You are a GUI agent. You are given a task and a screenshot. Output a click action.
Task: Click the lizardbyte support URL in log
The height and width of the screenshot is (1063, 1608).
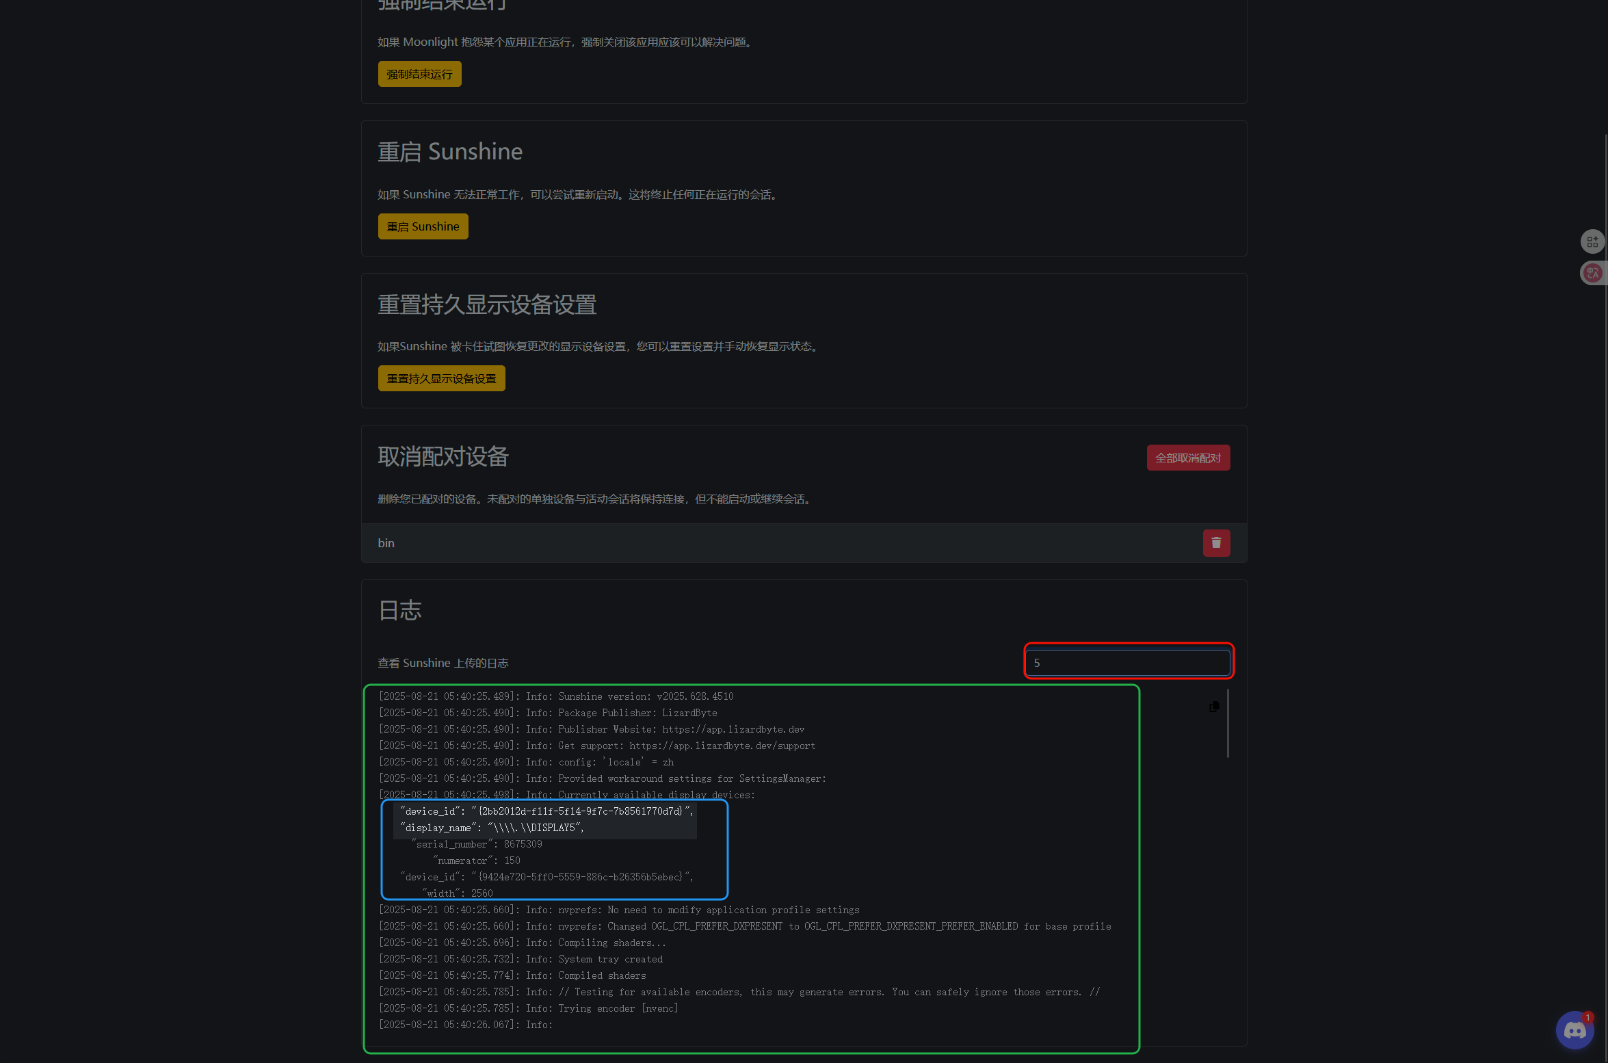722,746
